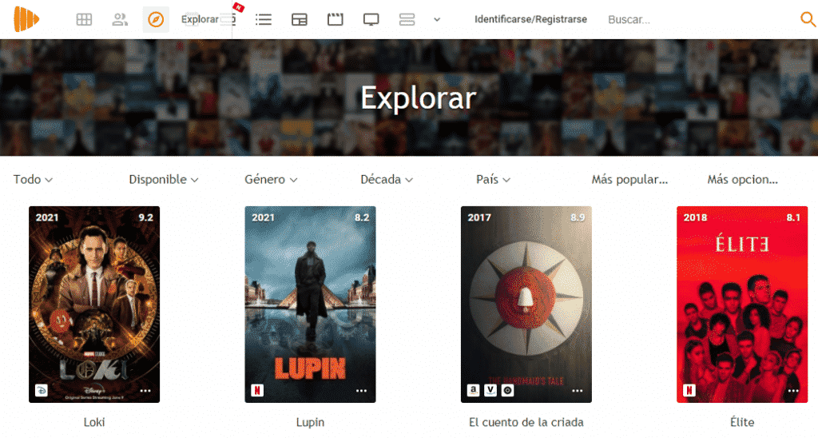
Task: Open Identificarse/Registrarse login link
Action: 530,19
